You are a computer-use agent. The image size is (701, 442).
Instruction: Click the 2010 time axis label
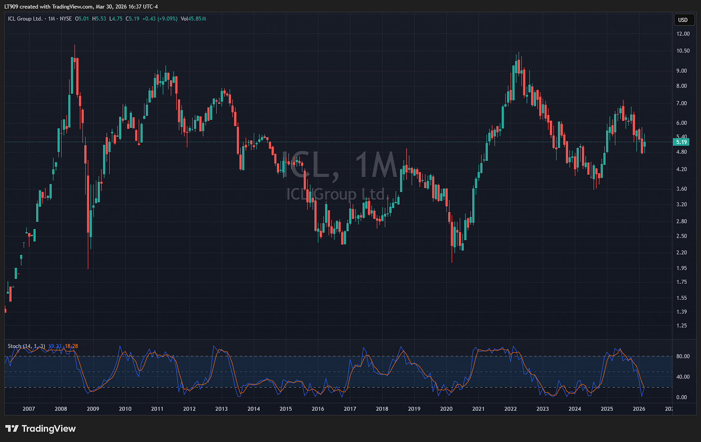coord(125,409)
